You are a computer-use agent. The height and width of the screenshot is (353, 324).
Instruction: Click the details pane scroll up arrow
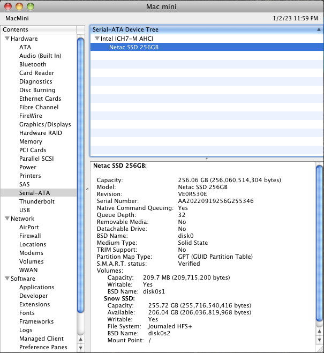[319, 331]
